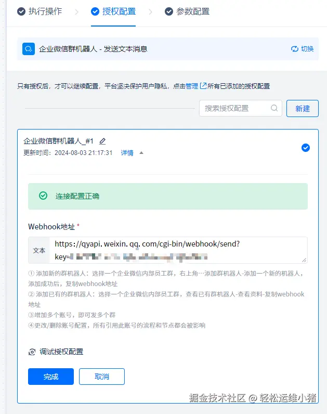This screenshot has height=414, width=327.
Task: Click the external link icon after 管理
Action: click(203, 86)
